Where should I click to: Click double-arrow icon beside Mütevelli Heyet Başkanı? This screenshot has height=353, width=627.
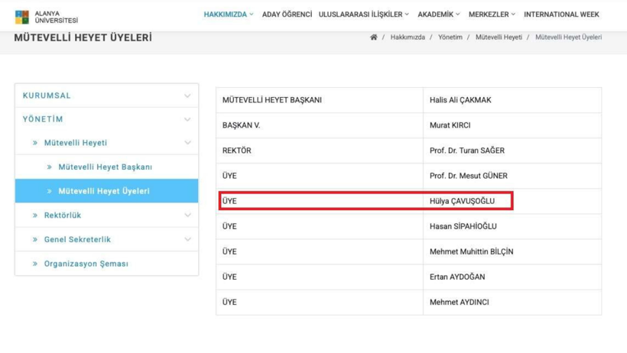coord(50,167)
